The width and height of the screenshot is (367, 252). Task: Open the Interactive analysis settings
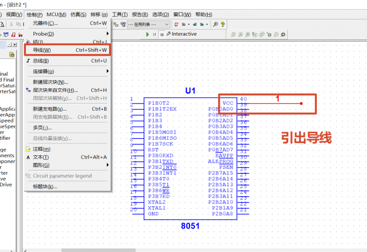pyautogui.click(x=182, y=34)
